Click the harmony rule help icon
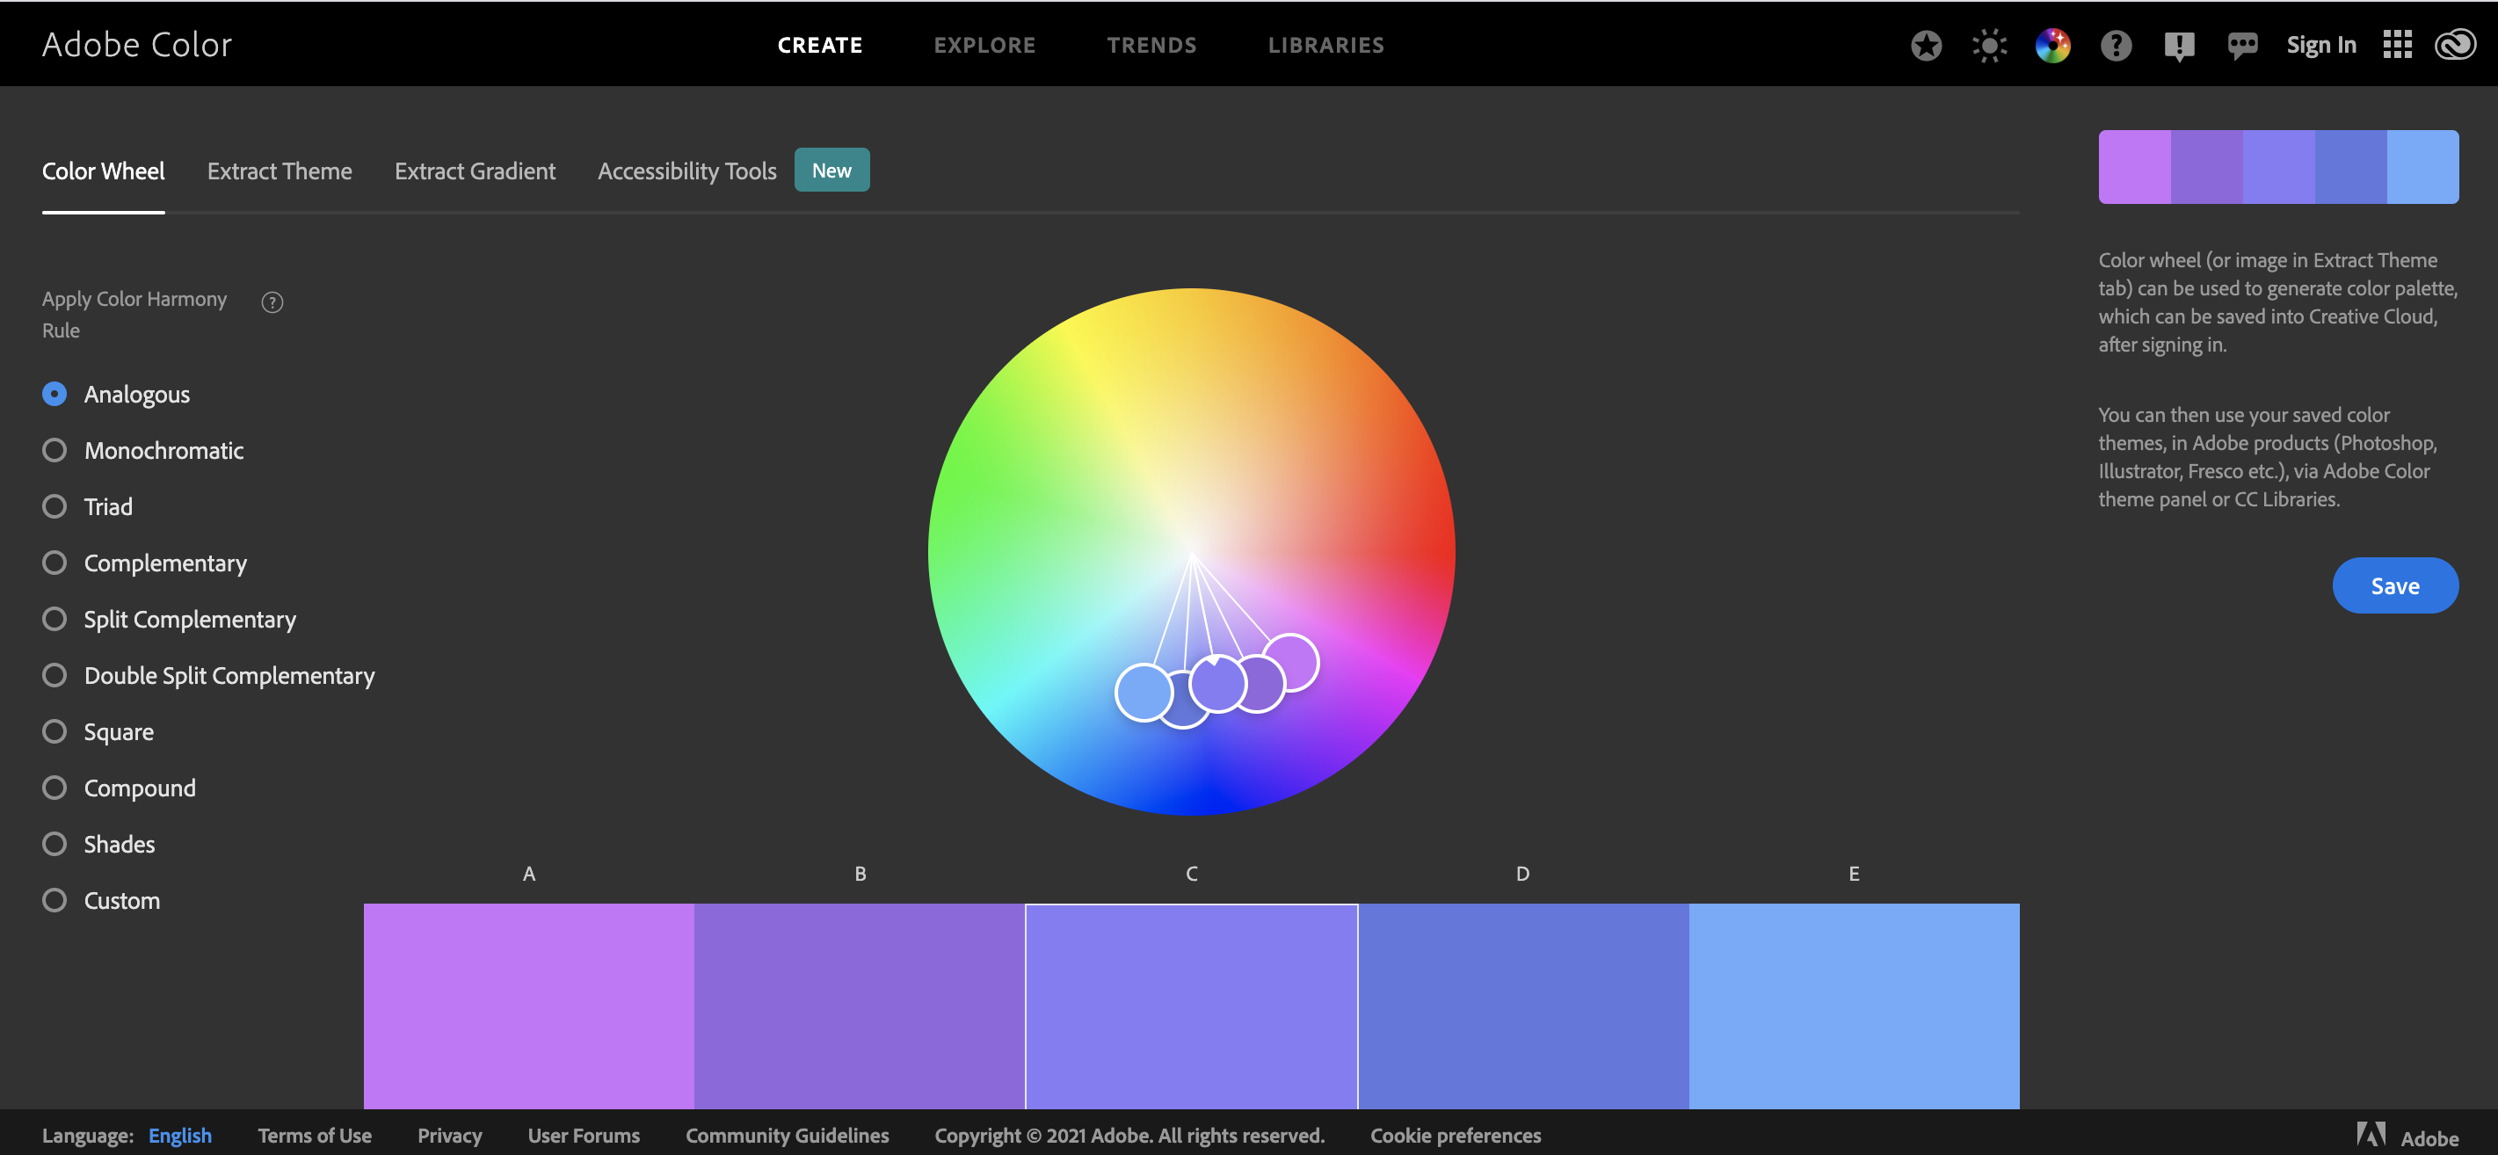The width and height of the screenshot is (2498, 1155). 272,302
